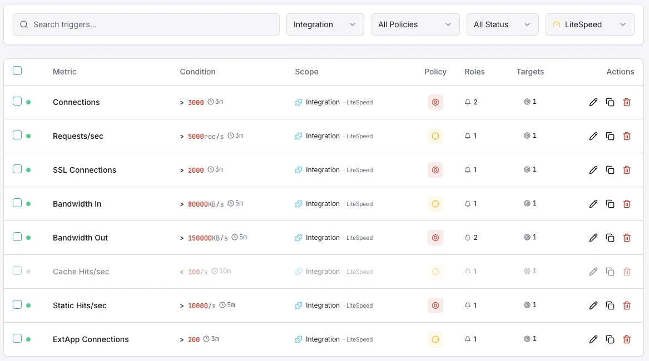Viewport: 649px width, 361px height.
Task: Click the green status dot for Static Hits/sec
Action: click(x=28, y=305)
